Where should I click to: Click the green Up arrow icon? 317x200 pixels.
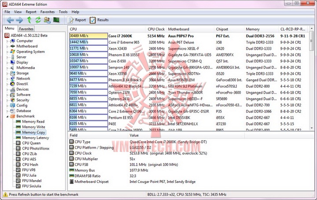(x=29, y=20)
